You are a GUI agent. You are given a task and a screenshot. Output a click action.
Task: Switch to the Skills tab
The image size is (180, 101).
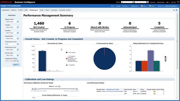point(26,10)
